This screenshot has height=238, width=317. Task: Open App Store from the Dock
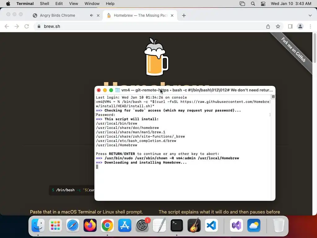tap(125, 225)
